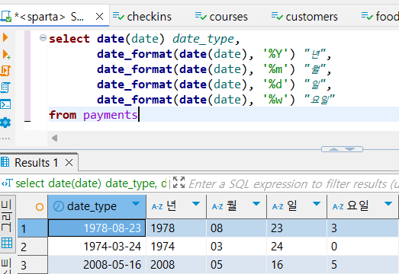Select day cell 23
Viewport: 399px width, 274px height.
click(297, 228)
